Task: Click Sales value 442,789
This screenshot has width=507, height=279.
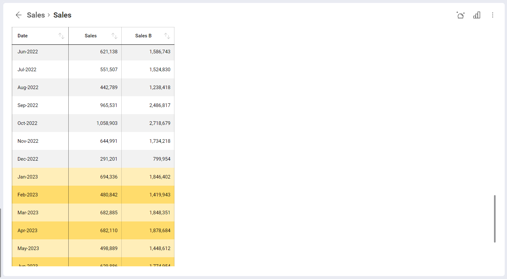Action: tap(109, 87)
